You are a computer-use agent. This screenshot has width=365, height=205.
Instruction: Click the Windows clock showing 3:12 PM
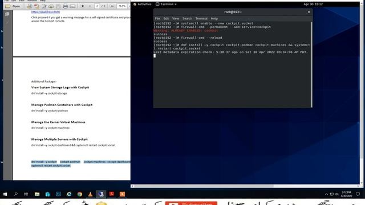346,194
